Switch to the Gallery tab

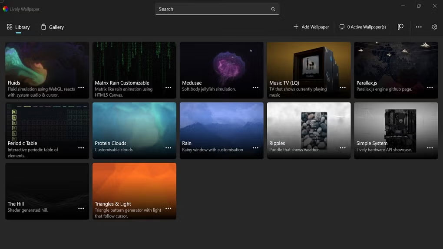(x=52, y=27)
